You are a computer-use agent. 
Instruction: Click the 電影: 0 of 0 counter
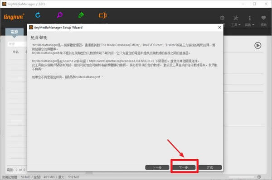tap(16, 170)
